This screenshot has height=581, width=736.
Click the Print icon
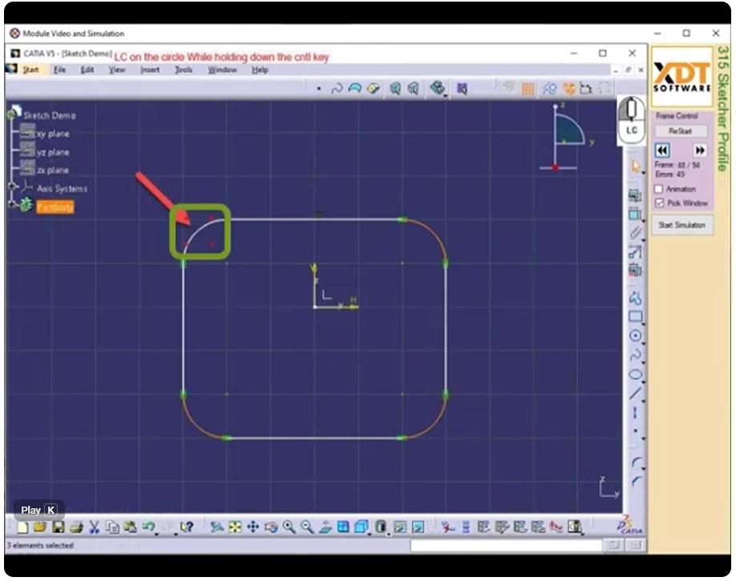tap(76, 527)
